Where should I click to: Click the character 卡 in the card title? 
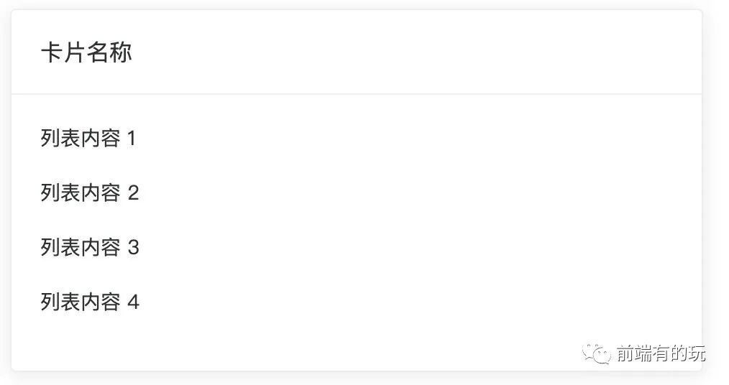point(51,52)
